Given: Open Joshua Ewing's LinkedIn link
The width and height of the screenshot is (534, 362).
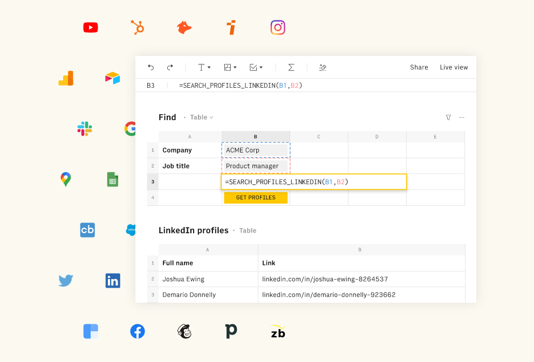Looking at the screenshot, I should coord(325,279).
